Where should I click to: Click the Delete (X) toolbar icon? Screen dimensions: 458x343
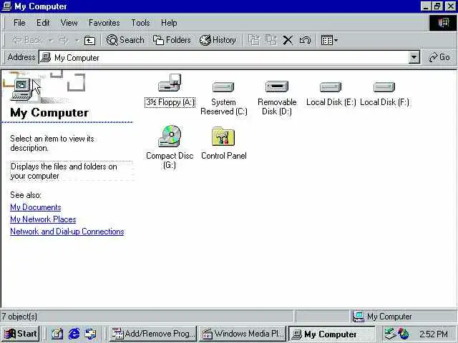(x=288, y=40)
